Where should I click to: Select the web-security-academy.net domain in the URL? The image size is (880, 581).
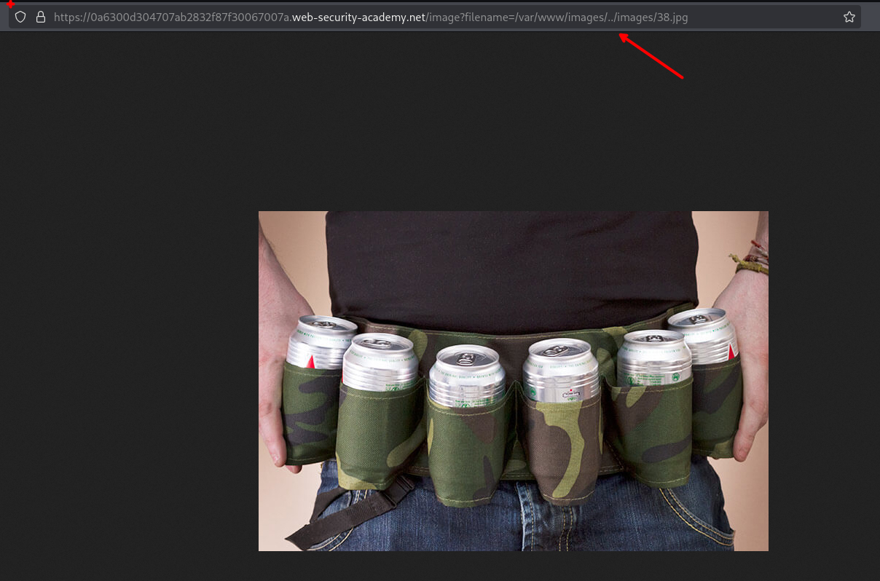click(358, 17)
